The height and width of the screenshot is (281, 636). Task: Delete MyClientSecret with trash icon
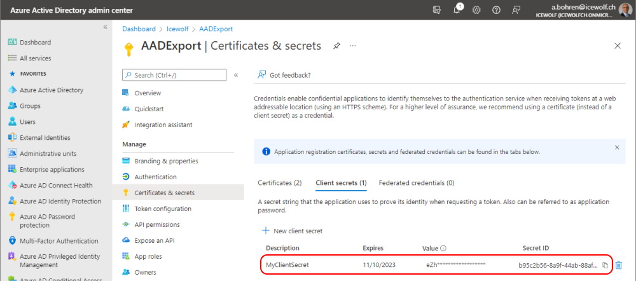click(619, 265)
